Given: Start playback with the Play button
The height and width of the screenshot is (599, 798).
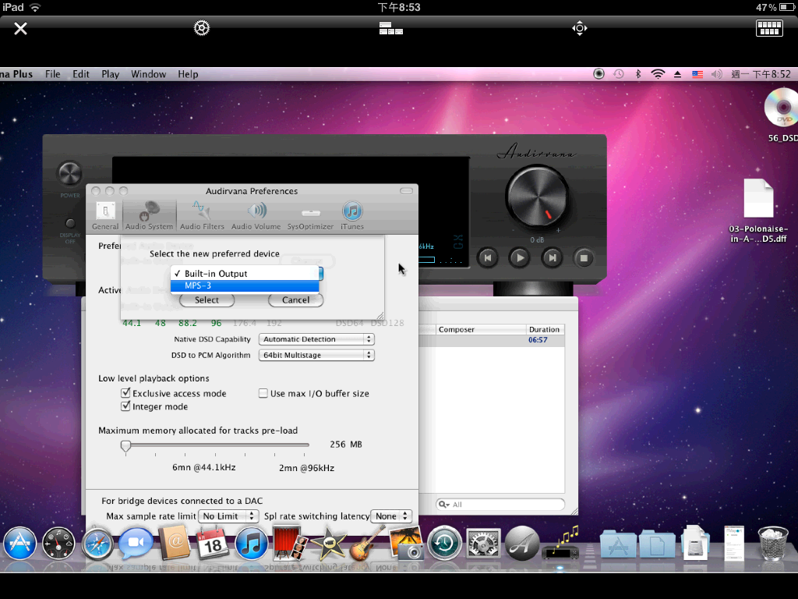Looking at the screenshot, I should pos(520,257).
